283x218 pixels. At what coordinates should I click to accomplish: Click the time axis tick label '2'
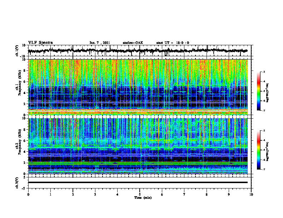[x=73, y=194]
